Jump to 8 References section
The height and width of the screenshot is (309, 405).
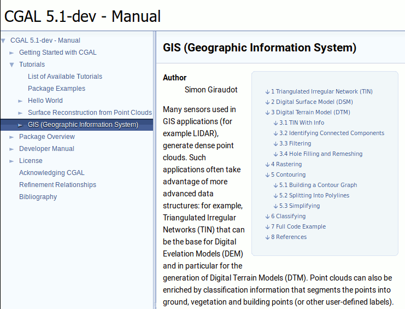(289, 237)
